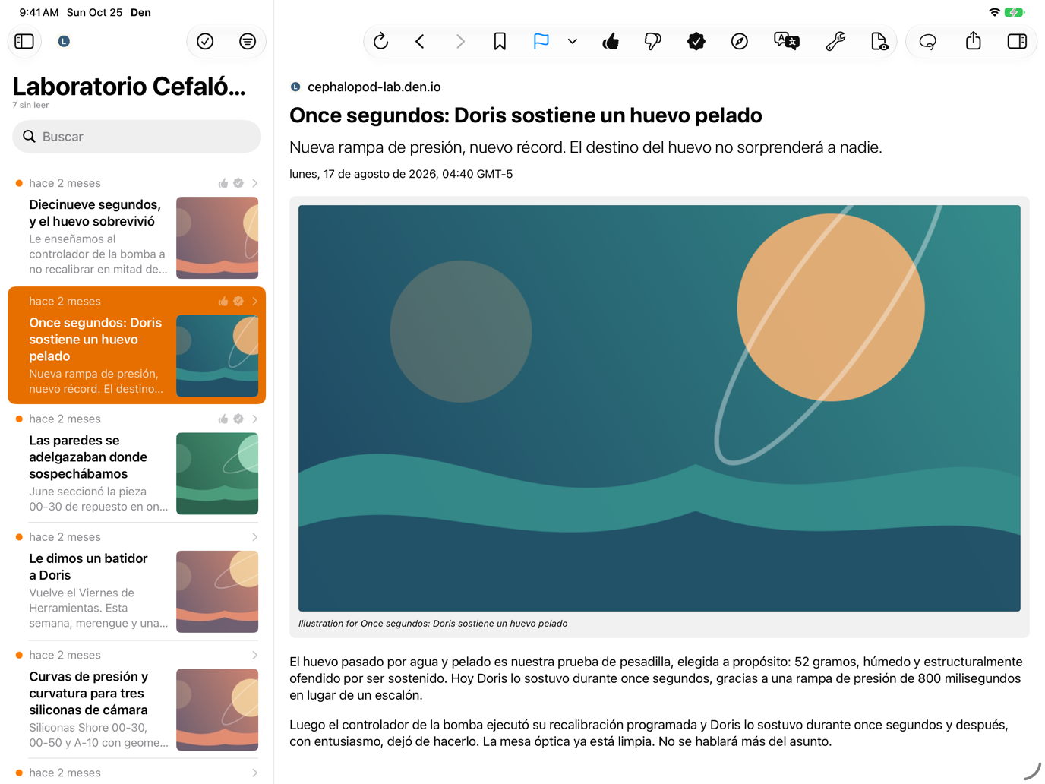Expand chevron on 'Le dimos un batidor' row
Screen dimensions: 1045x784
coord(255,537)
